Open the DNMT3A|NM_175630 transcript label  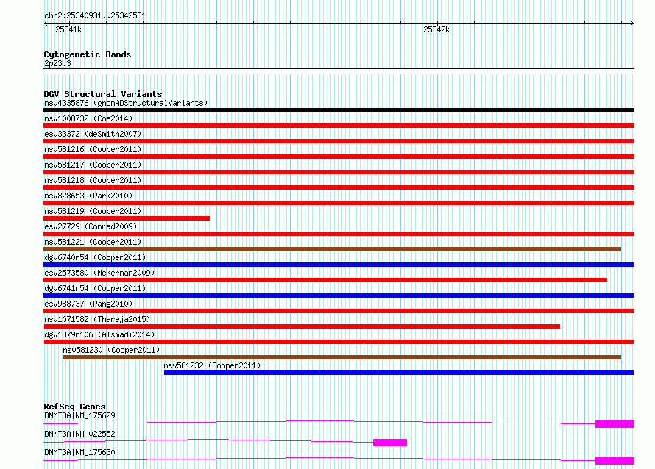coord(79,452)
